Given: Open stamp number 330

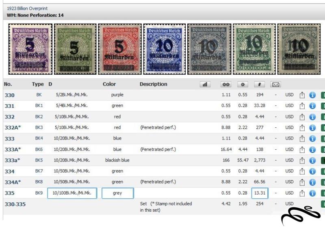Looking at the screenshot, I should (9, 95).
